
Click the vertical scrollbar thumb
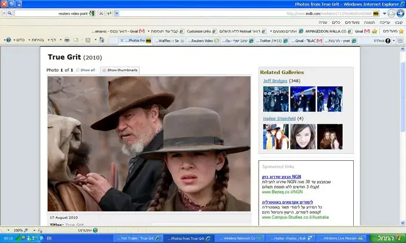(403, 97)
